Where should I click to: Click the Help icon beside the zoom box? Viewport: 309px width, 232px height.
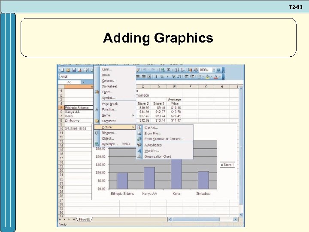pyautogui.click(x=218, y=70)
